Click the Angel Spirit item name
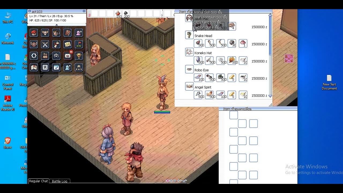 click(x=203, y=87)
